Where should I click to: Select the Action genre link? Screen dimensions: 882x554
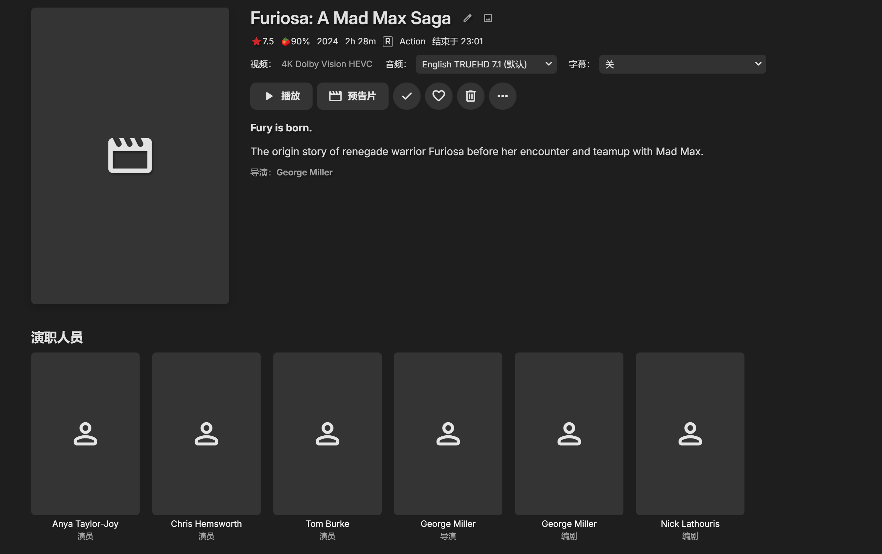pos(412,41)
